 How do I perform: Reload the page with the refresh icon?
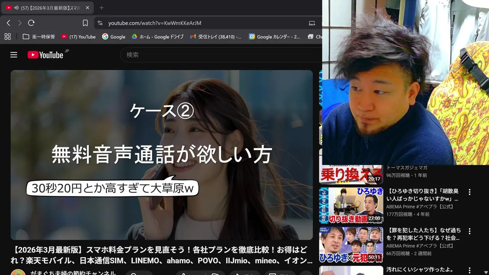tap(31, 23)
